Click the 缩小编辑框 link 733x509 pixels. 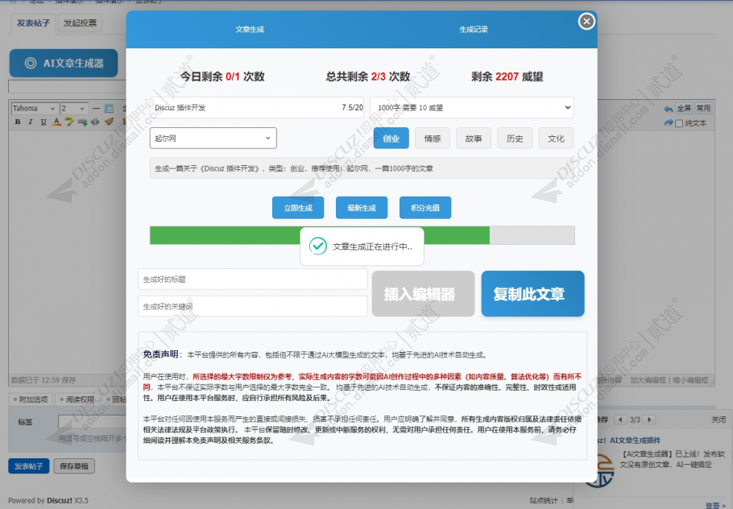pyautogui.click(x=690, y=380)
